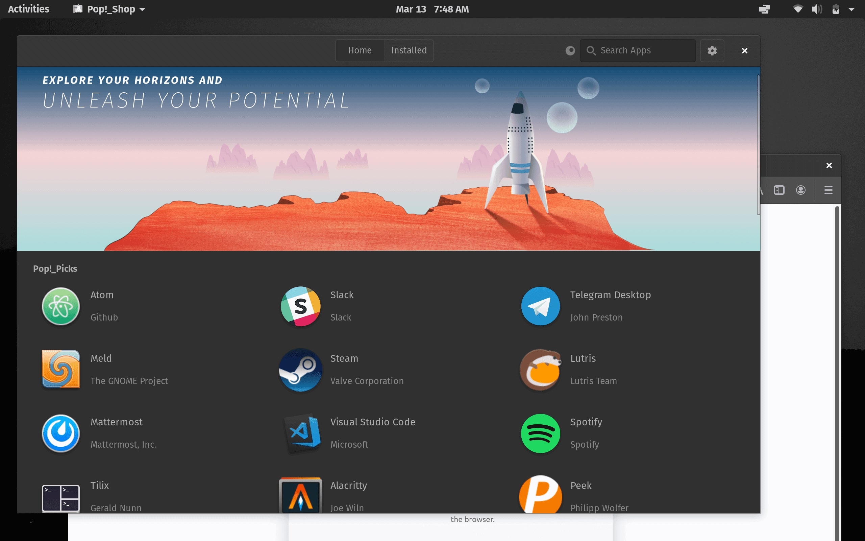
Task: Select the Visual Studio Code title
Action: [x=372, y=422]
